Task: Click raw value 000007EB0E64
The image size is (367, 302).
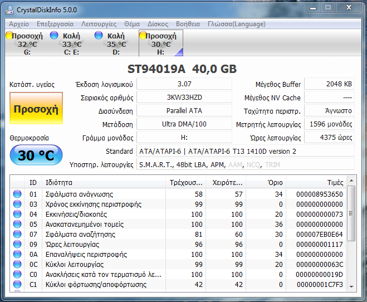Action: (x=320, y=235)
